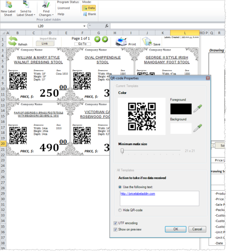Screen dimensions: 227x252
Task: Select column H header
Action: [115, 33]
